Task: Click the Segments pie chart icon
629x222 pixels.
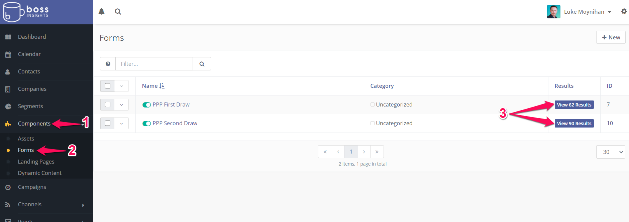Action: 8,106
